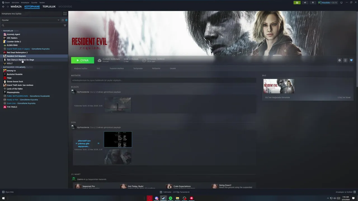The width and height of the screenshot is (358, 201).
Task: Open the Downloads icon in the bottom bar
Action: (161, 192)
